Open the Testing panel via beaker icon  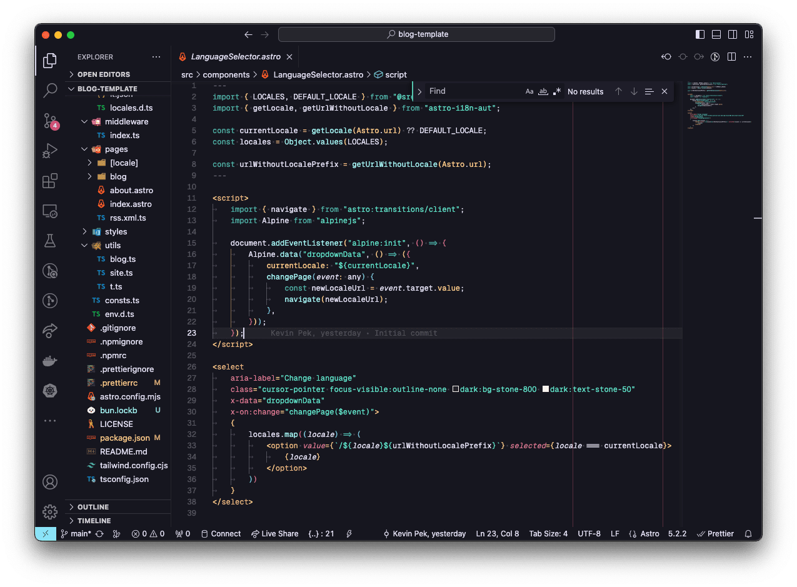click(x=49, y=240)
